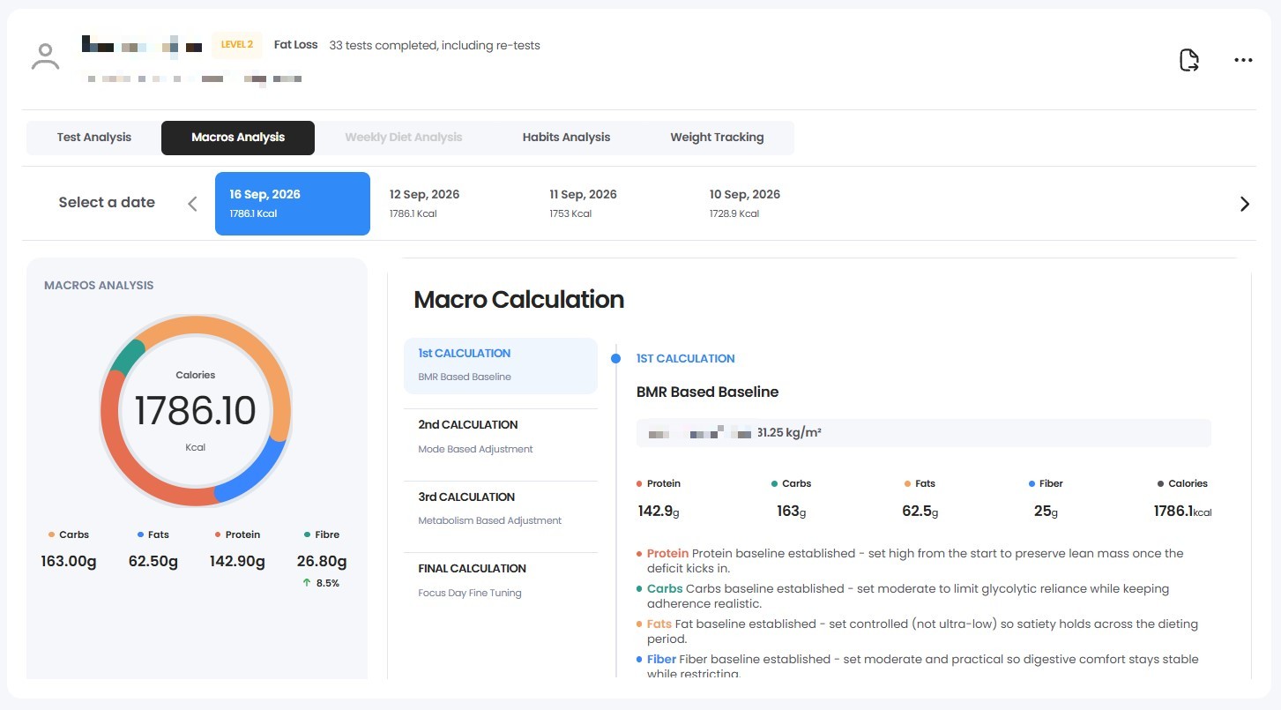This screenshot has width=1281, height=710.
Task: Click the 163g Carbs baseline value
Action: [x=791, y=512]
